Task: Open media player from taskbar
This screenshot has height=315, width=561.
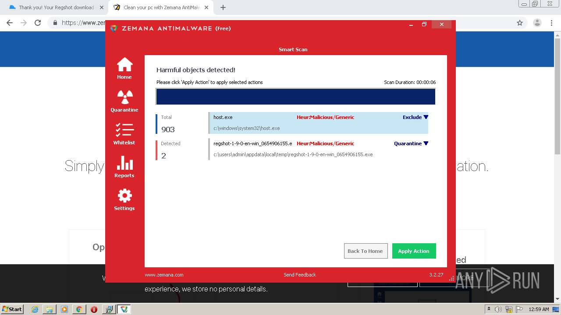Action: (64, 309)
